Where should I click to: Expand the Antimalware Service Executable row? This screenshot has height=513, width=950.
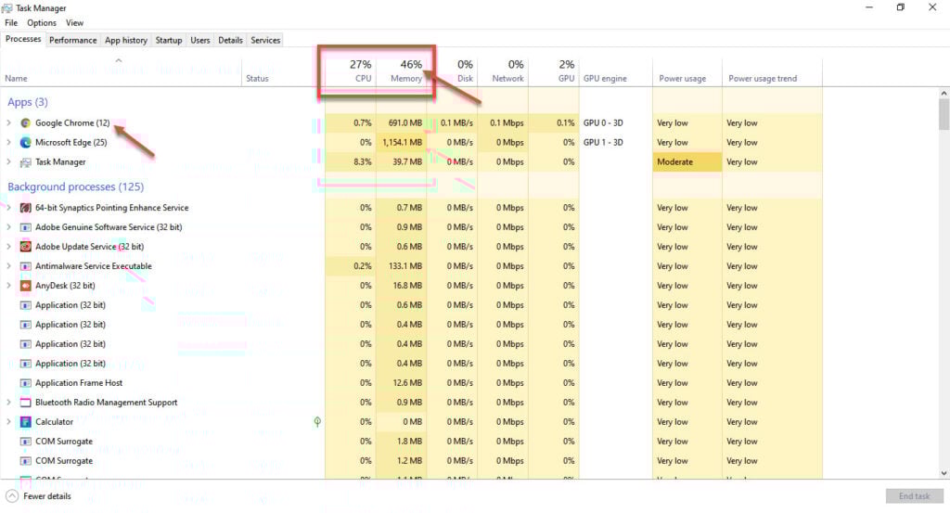coord(8,266)
